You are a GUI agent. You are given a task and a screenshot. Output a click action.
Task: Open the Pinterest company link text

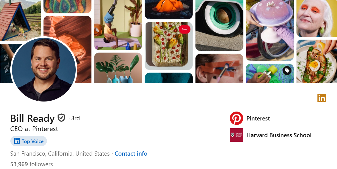click(258, 119)
